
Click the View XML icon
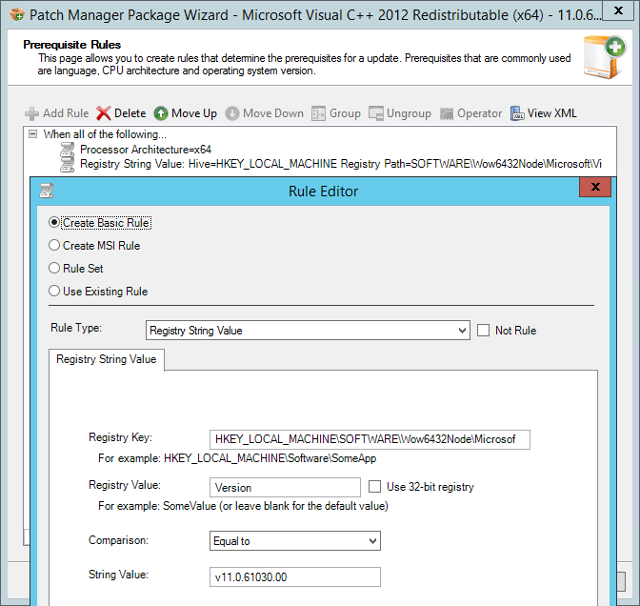(x=517, y=113)
